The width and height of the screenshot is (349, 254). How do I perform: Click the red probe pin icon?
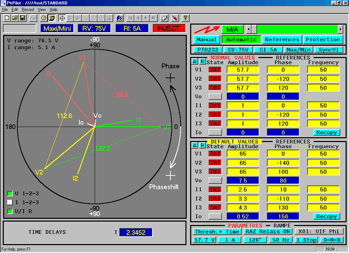tap(175, 18)
